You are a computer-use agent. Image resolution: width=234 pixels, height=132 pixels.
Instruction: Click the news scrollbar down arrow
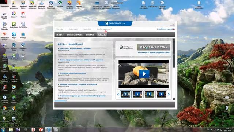coord(174,99)
